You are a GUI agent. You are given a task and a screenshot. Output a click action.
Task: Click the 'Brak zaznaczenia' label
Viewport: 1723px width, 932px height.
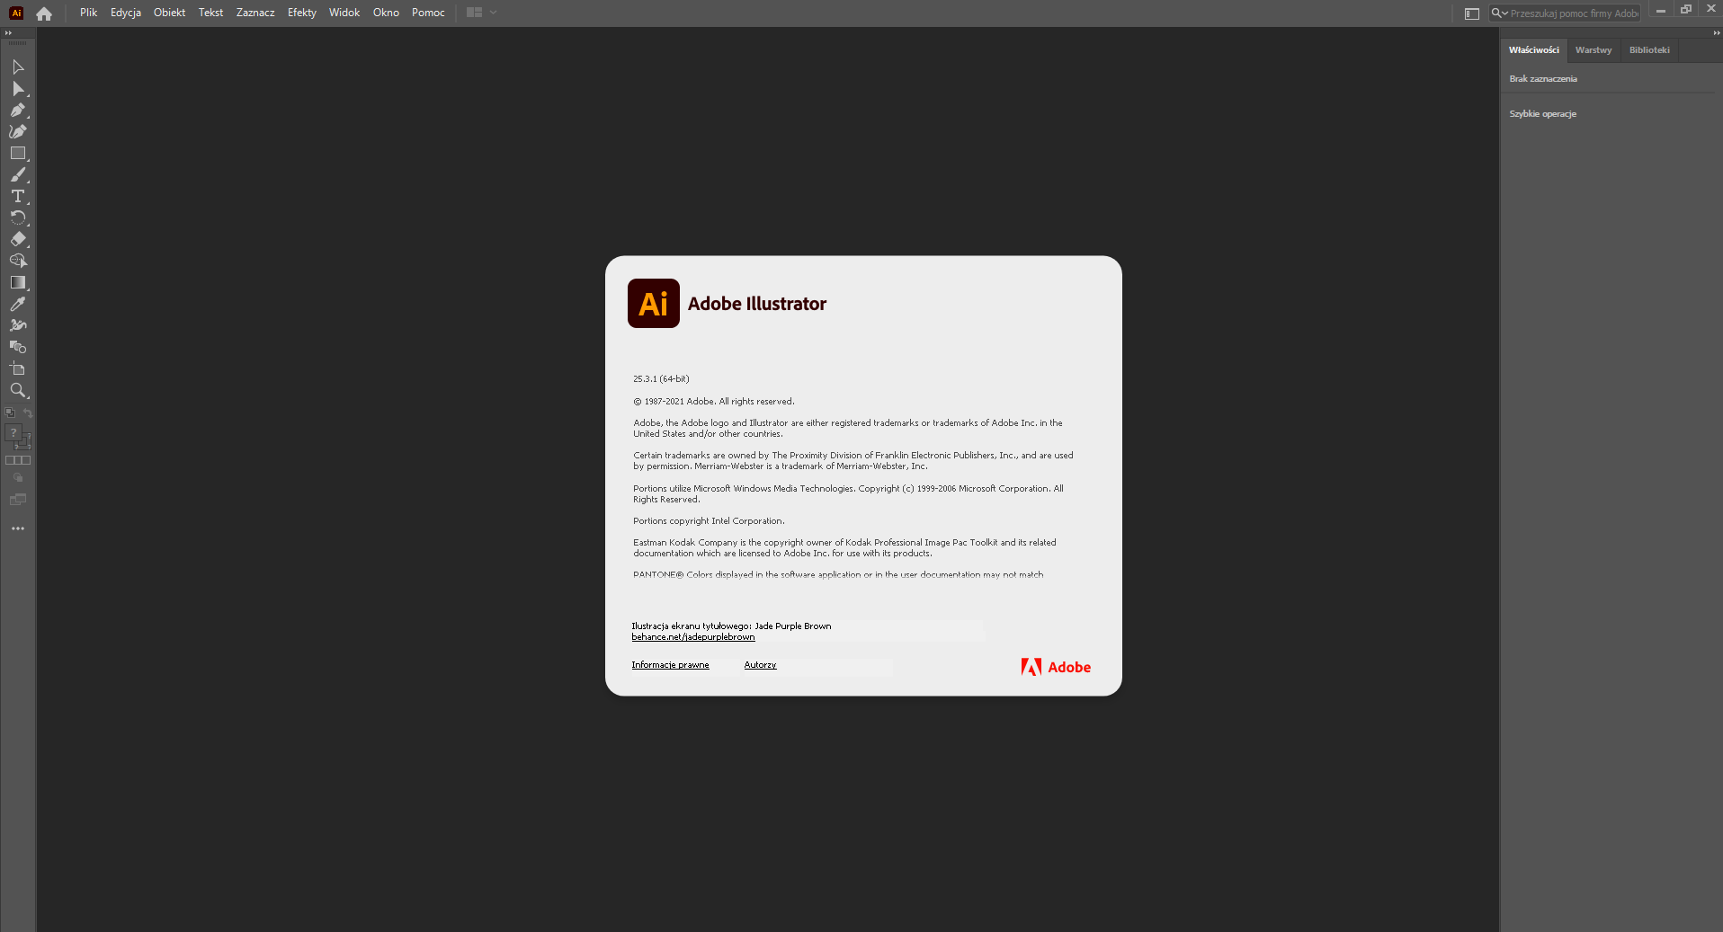1543,79
